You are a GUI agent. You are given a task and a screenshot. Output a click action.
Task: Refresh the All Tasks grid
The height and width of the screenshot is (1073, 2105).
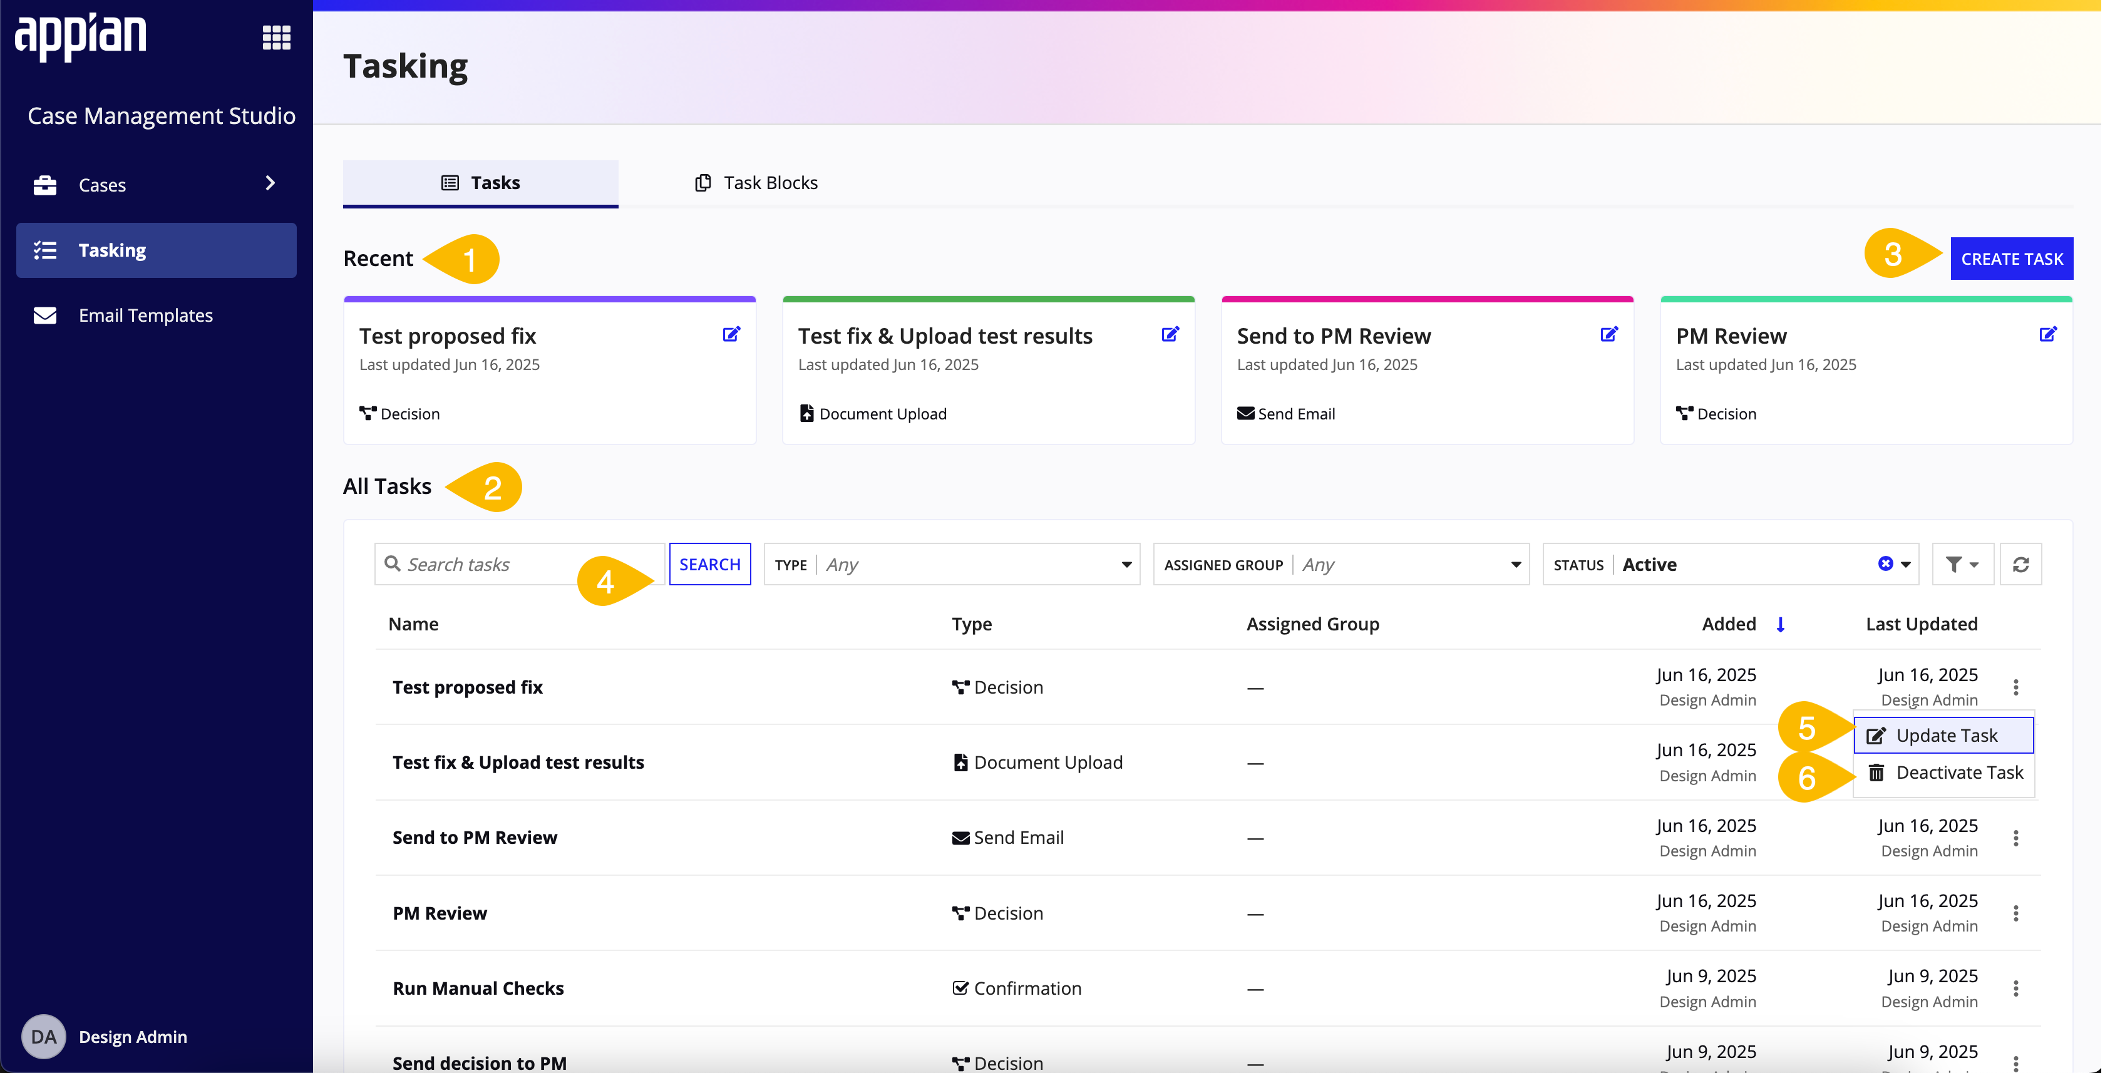tap(2021, 565)
